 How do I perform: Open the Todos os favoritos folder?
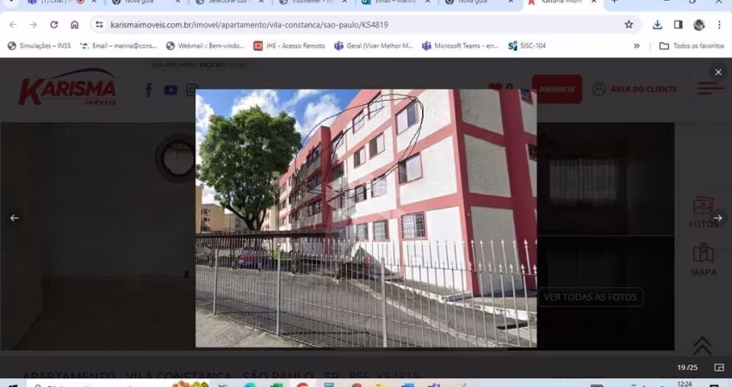[692, 46]
